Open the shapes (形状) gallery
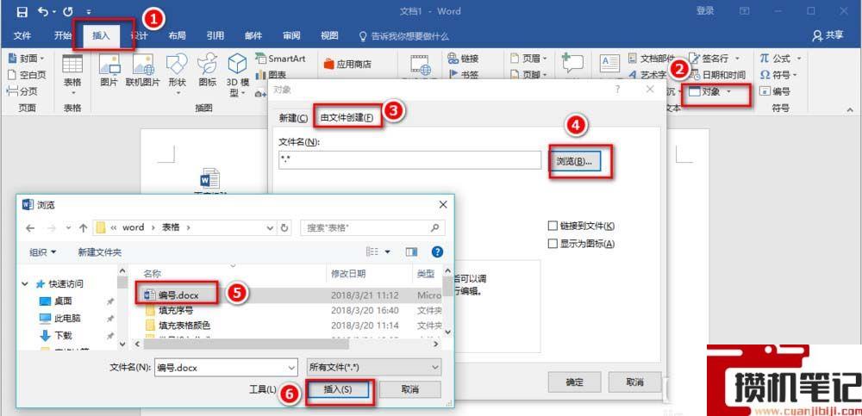The height and width of the screenshot is (416, 862). click(177, 74)
